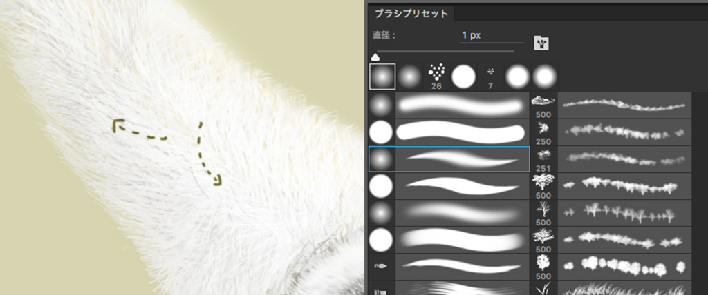The image size is (708, 295).
Task: Choose the bare trees stroke preview
Action: (x=624, y=213)
